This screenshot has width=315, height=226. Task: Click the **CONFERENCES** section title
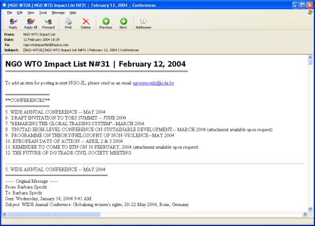[27, 100]
